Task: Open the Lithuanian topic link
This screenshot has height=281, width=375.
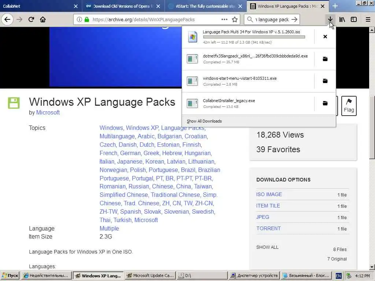Action: (x=201, y=161)
